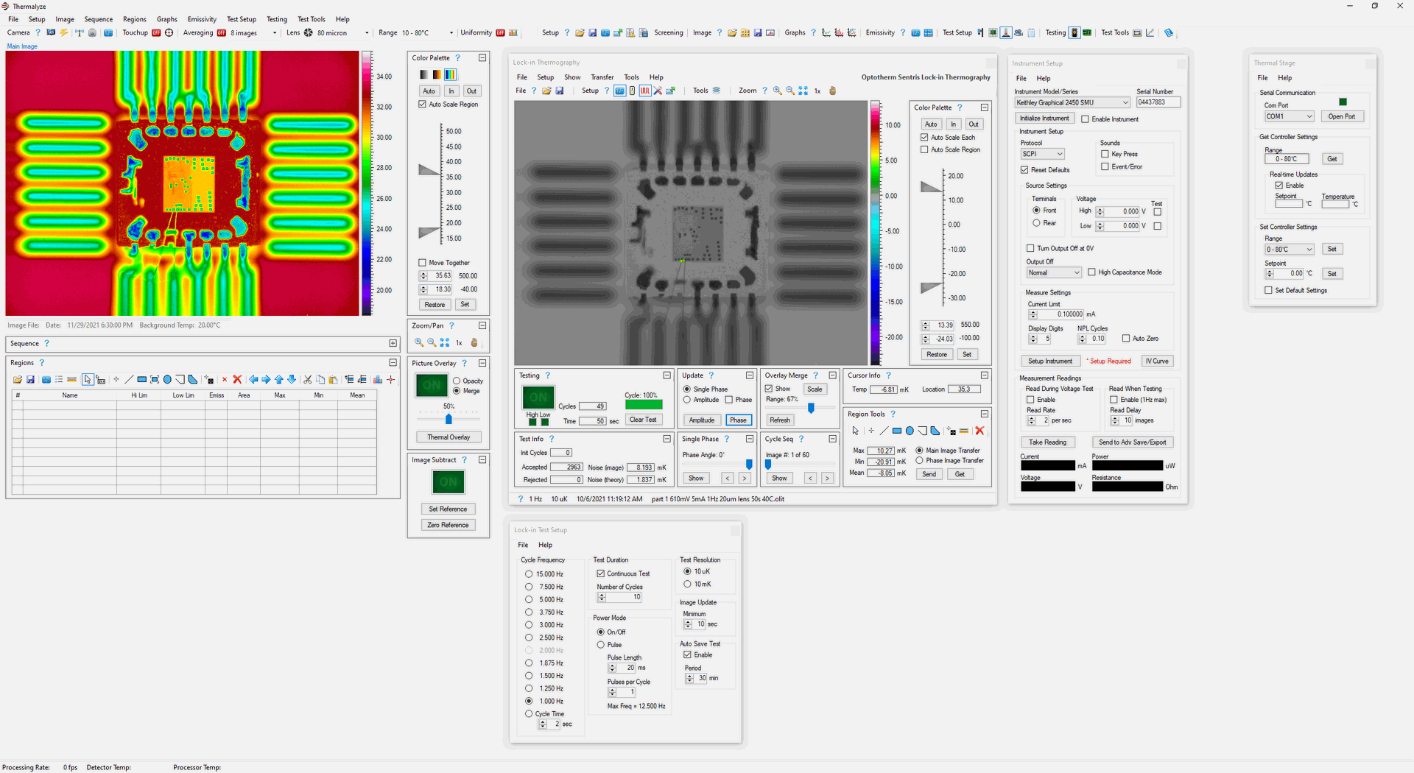Open the Emissivity menu in the main menu bar
This screenshot has height=773, width=1414.
202,19
